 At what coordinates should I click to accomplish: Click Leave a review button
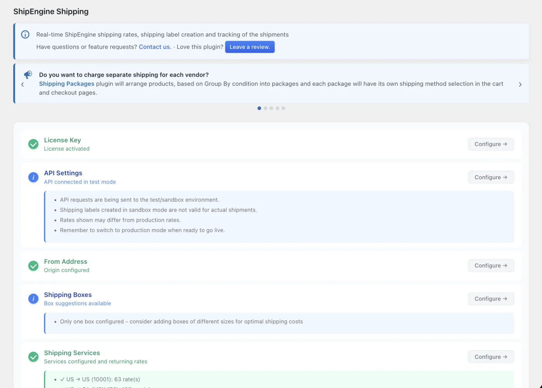click(x=250, y=47)
